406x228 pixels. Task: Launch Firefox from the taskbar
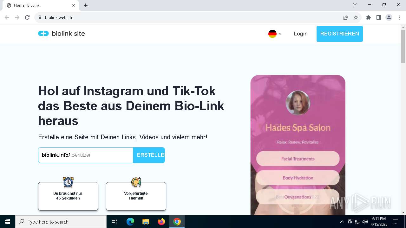161,222
